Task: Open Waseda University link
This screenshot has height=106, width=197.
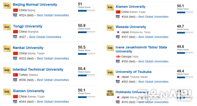Action: [131, 27]
